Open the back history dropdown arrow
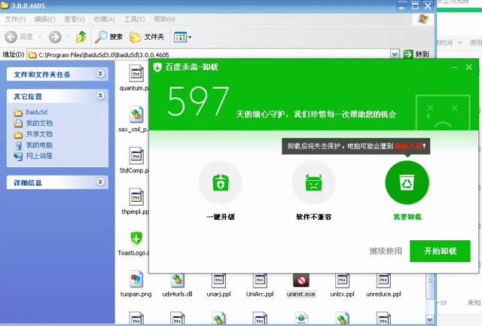Image resolution: width=482 pixels, height=326 pixels. pos(40,37)
